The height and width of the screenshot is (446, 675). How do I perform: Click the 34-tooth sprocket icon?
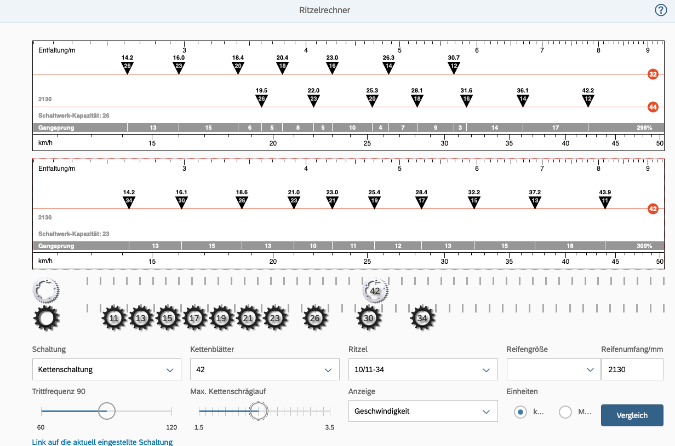click(x=422, y=318)
